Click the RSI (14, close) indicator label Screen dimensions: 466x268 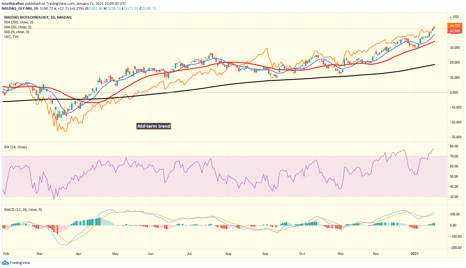(x=15, y=147)
